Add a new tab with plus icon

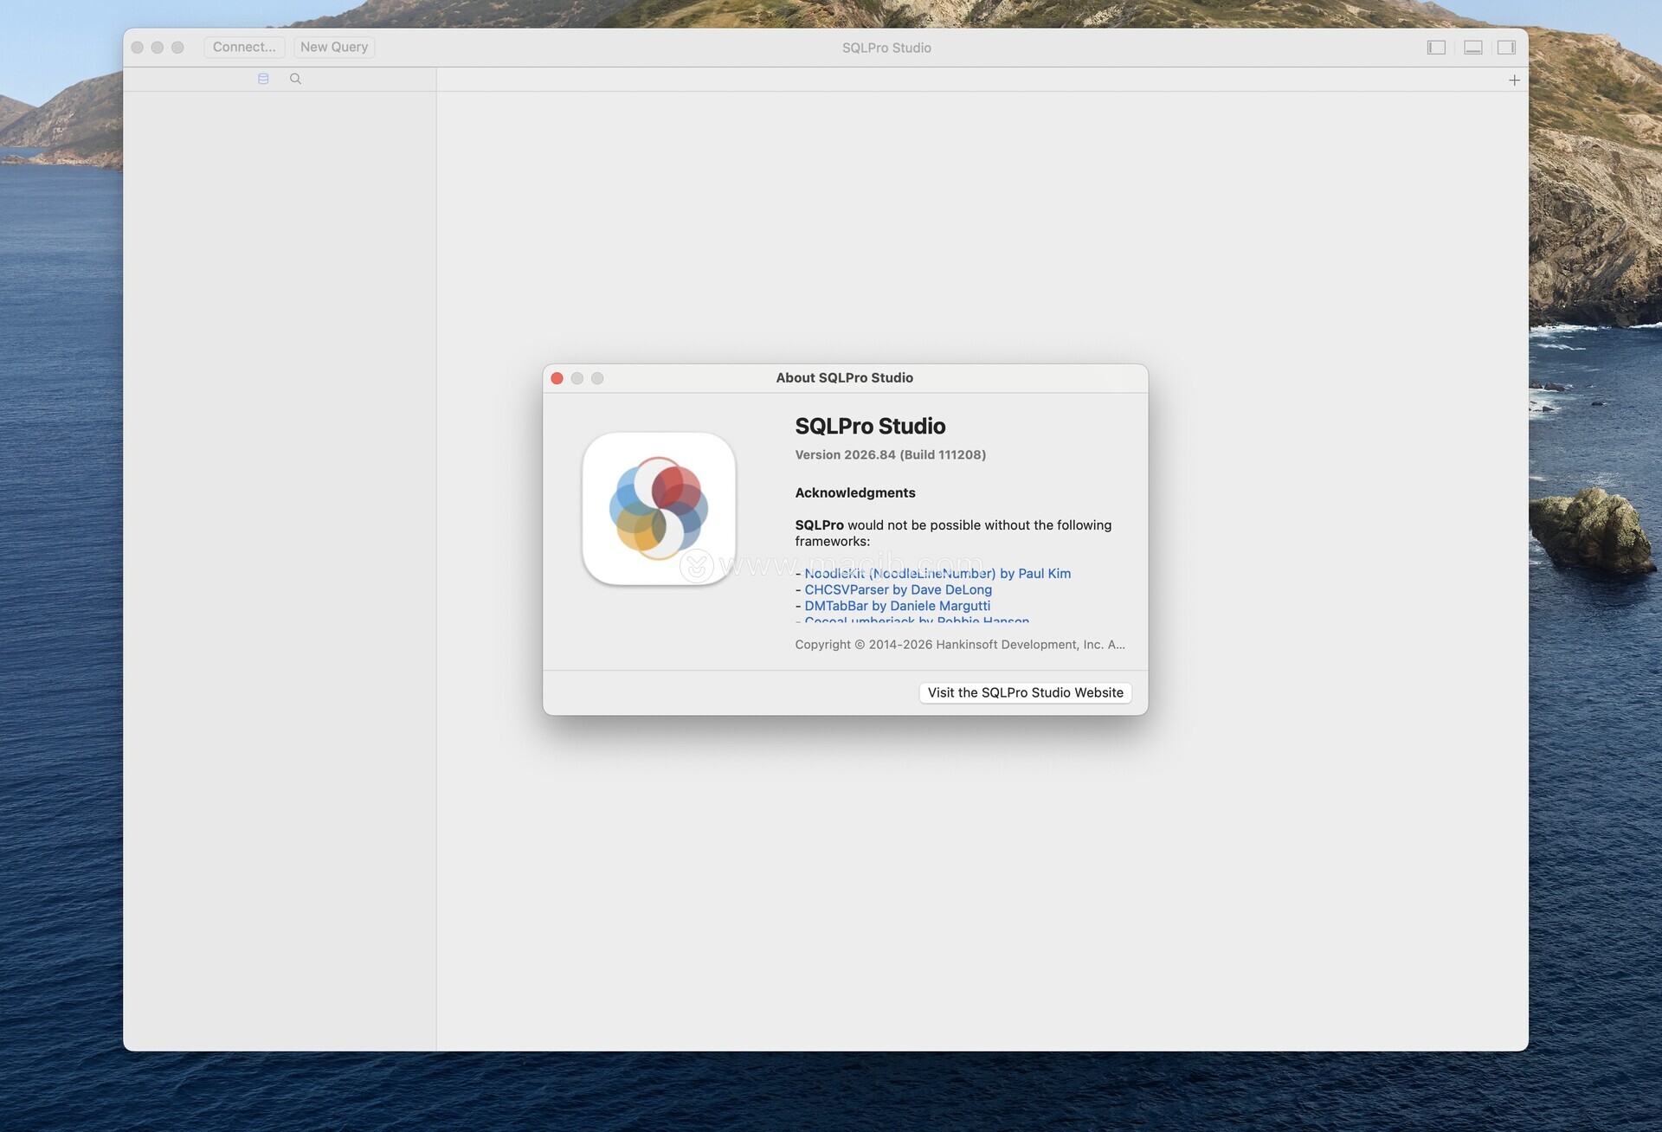tap(1514, 80)
